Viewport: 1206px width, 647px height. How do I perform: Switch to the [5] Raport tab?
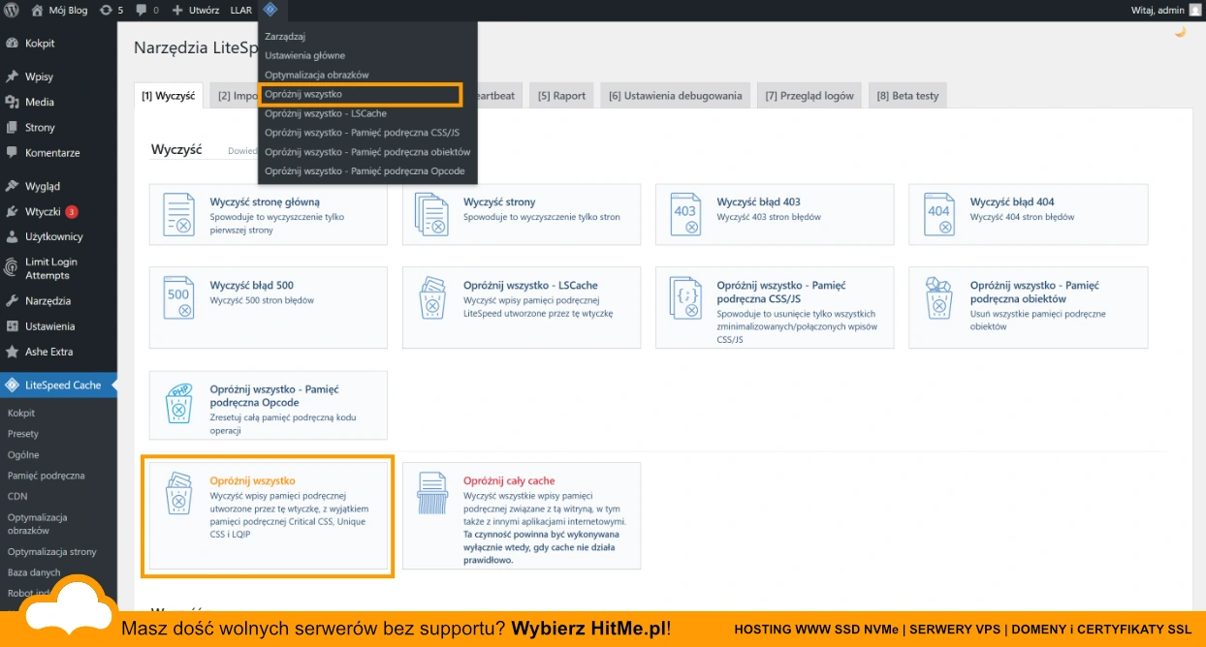click(561, 96)
